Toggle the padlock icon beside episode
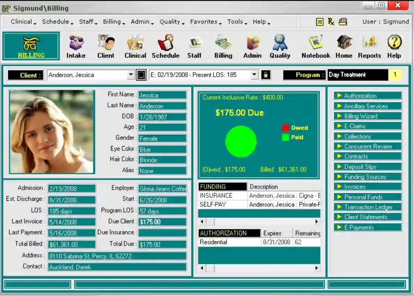Image resolution: width=414 pixels, height=296 pixels. point(266,75)
